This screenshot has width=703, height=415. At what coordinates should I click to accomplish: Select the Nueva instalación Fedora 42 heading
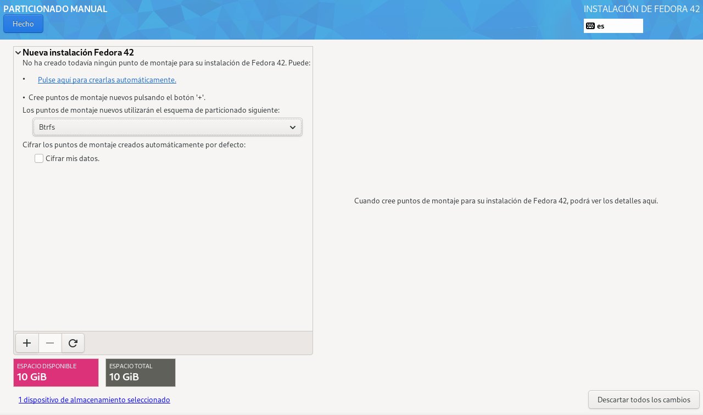[78, 53]
